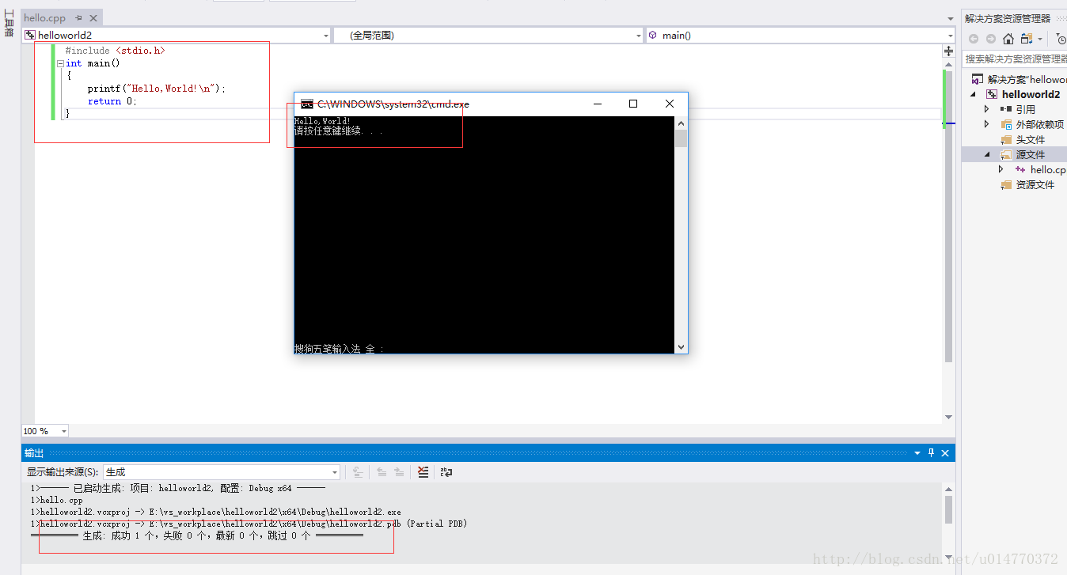Click the 搜索解决方案资源管理器 search box
Image resolution: width=1067 pixels, height=575 pixels.
tap(1016, 59)
